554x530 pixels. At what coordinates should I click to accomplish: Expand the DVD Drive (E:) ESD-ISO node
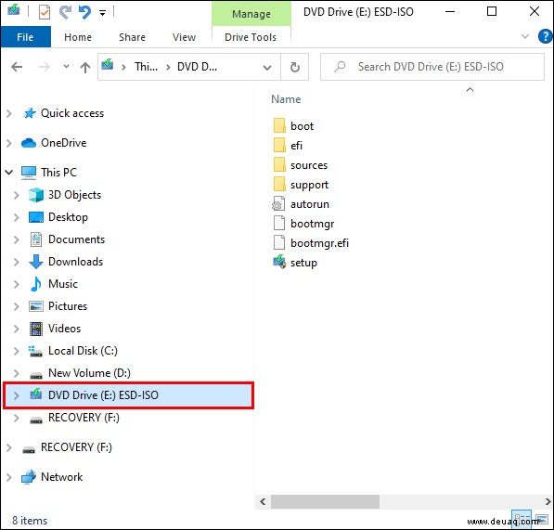(17, 395)
